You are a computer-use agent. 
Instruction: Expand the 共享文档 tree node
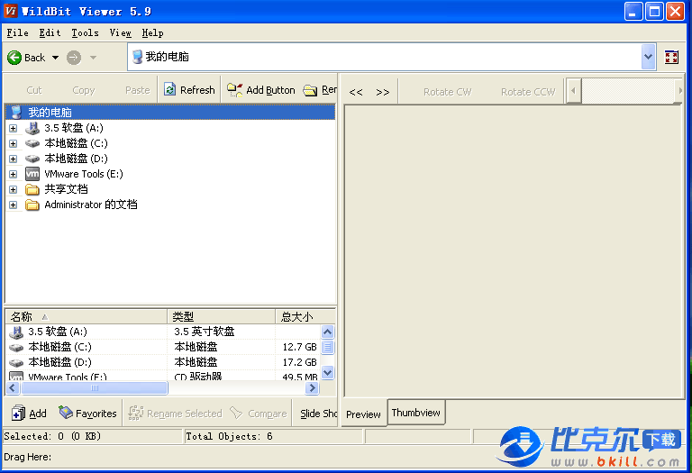[x=14, y=190]
